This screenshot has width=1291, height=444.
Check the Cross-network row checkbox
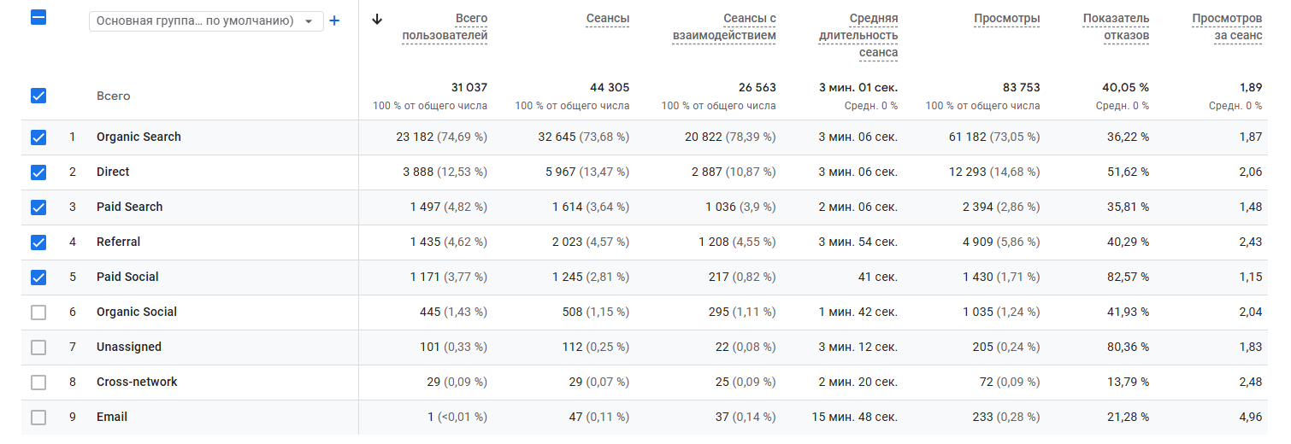(x=38, y=382)
